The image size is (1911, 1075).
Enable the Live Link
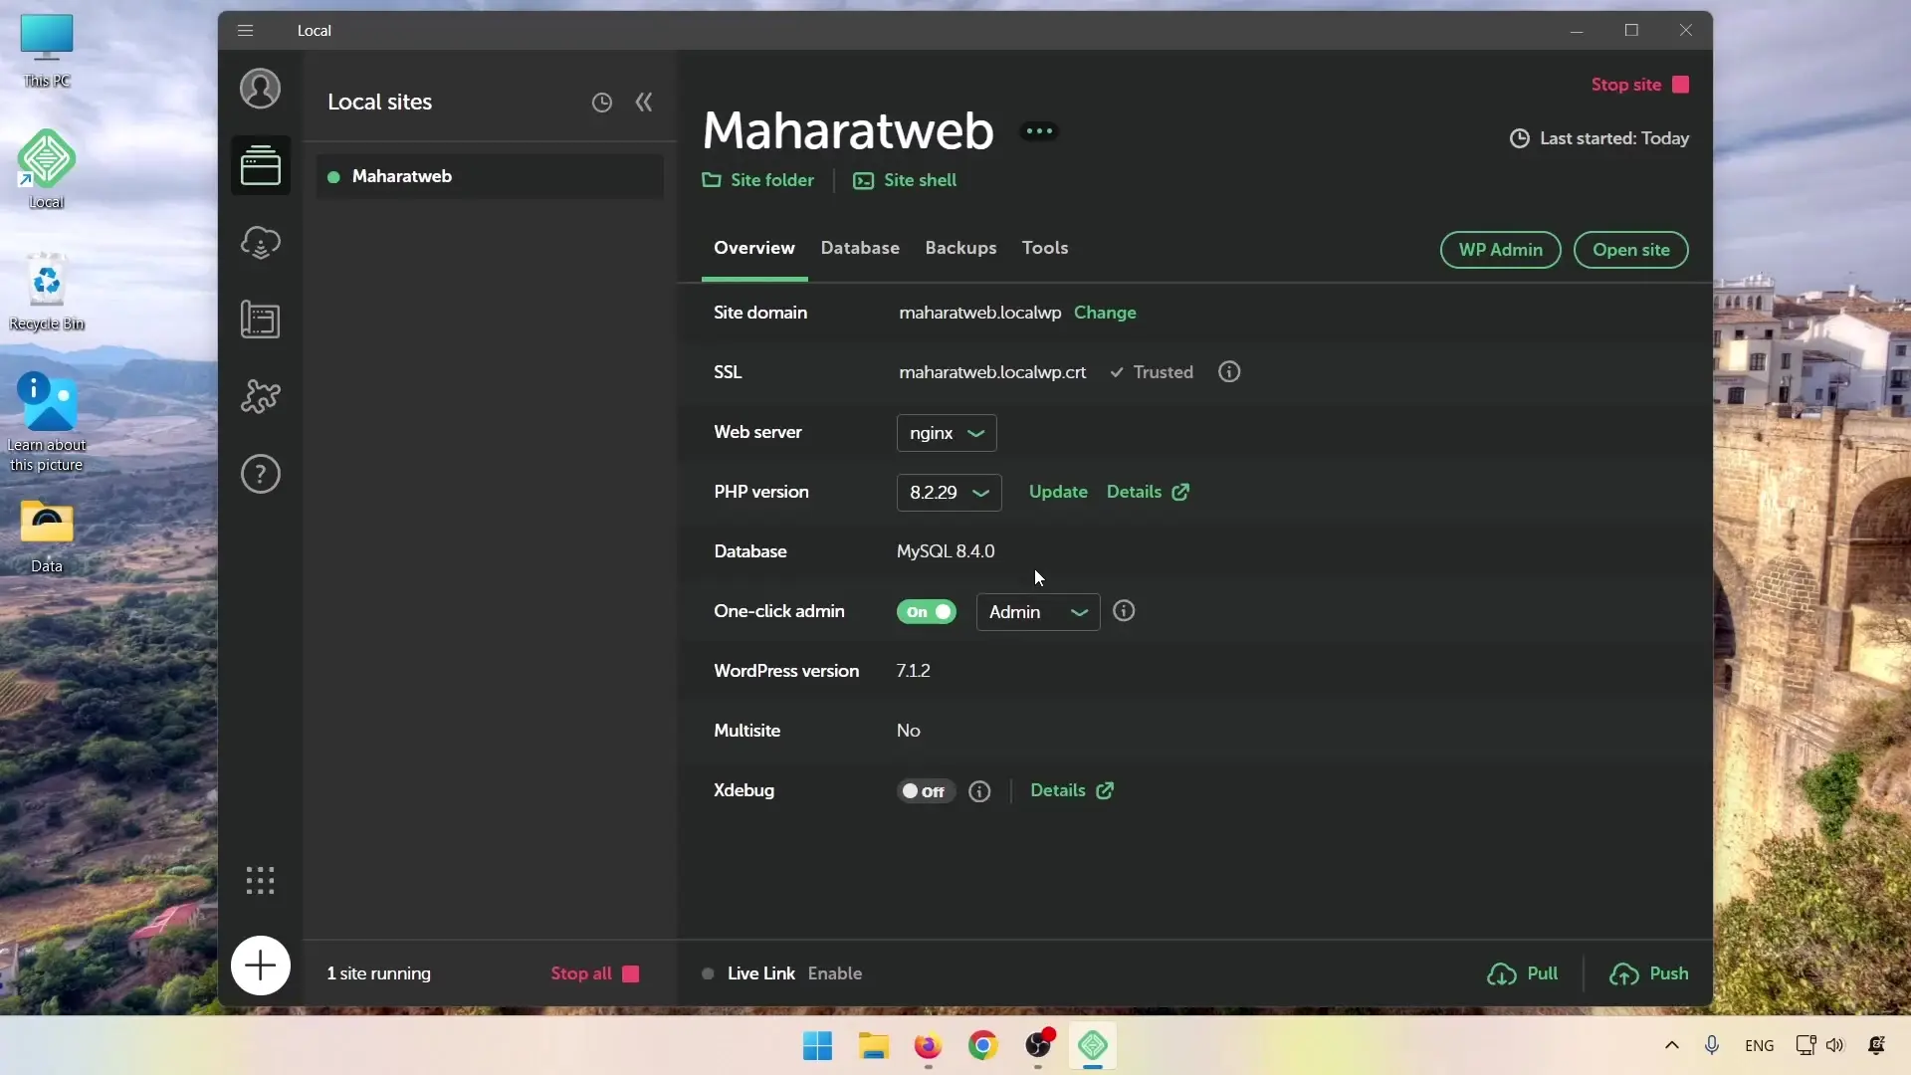point(835,973)
